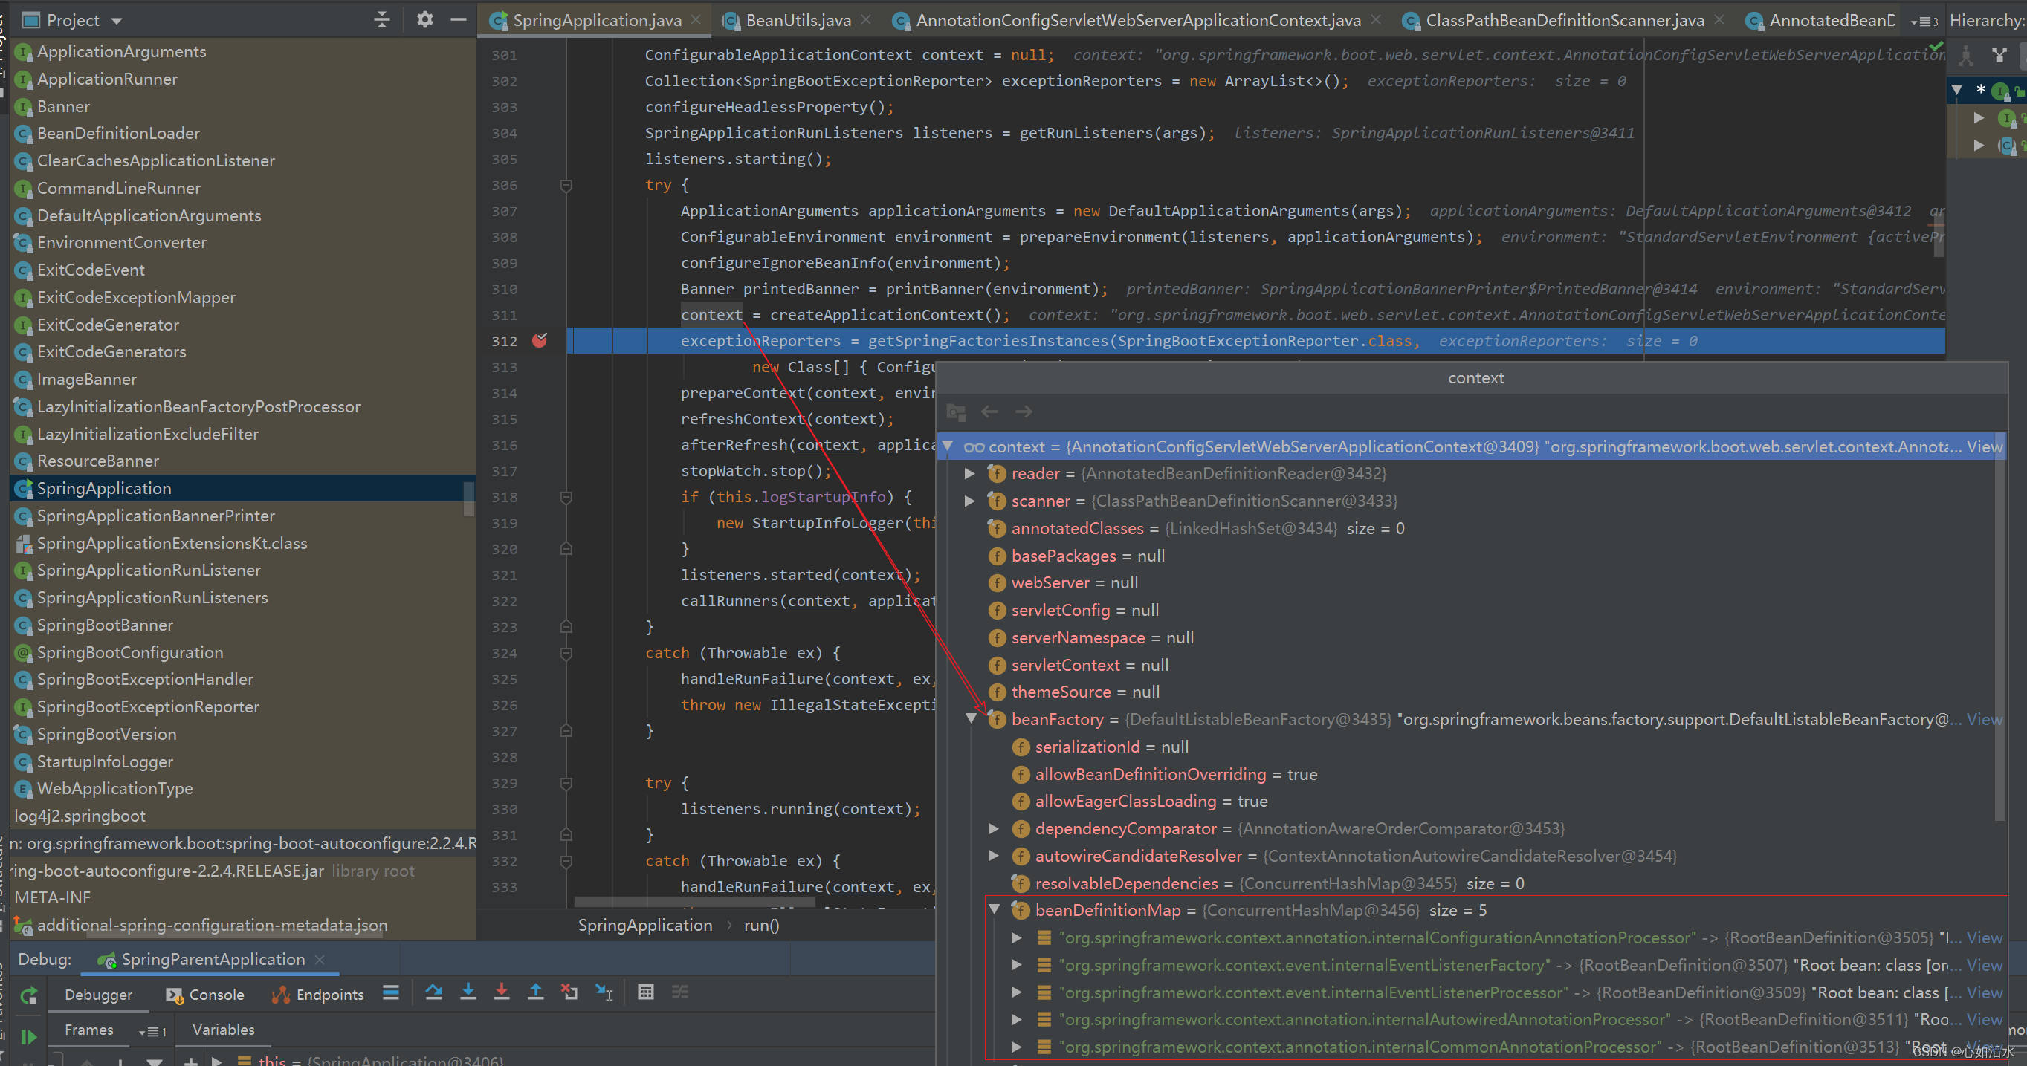Click the forward arrow in context popup

pyautogui.click(x=1024, y=411)
